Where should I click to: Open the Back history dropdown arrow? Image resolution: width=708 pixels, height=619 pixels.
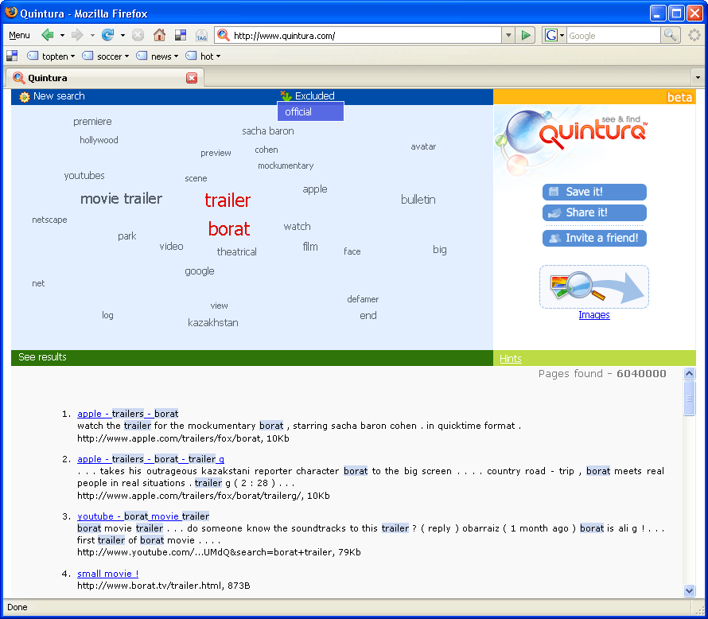pos(62,35)
